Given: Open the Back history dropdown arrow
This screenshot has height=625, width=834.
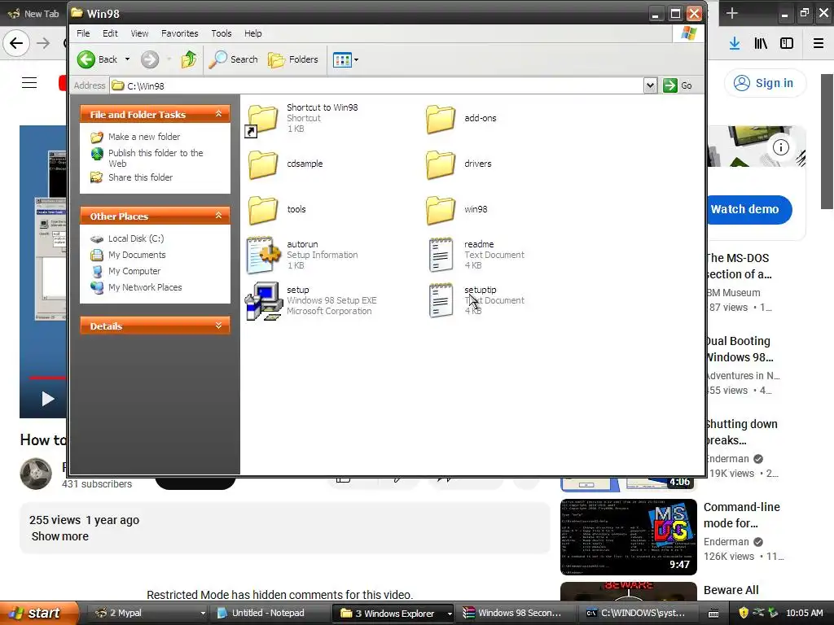Looking at the screenshot, I should click(128, 59).
